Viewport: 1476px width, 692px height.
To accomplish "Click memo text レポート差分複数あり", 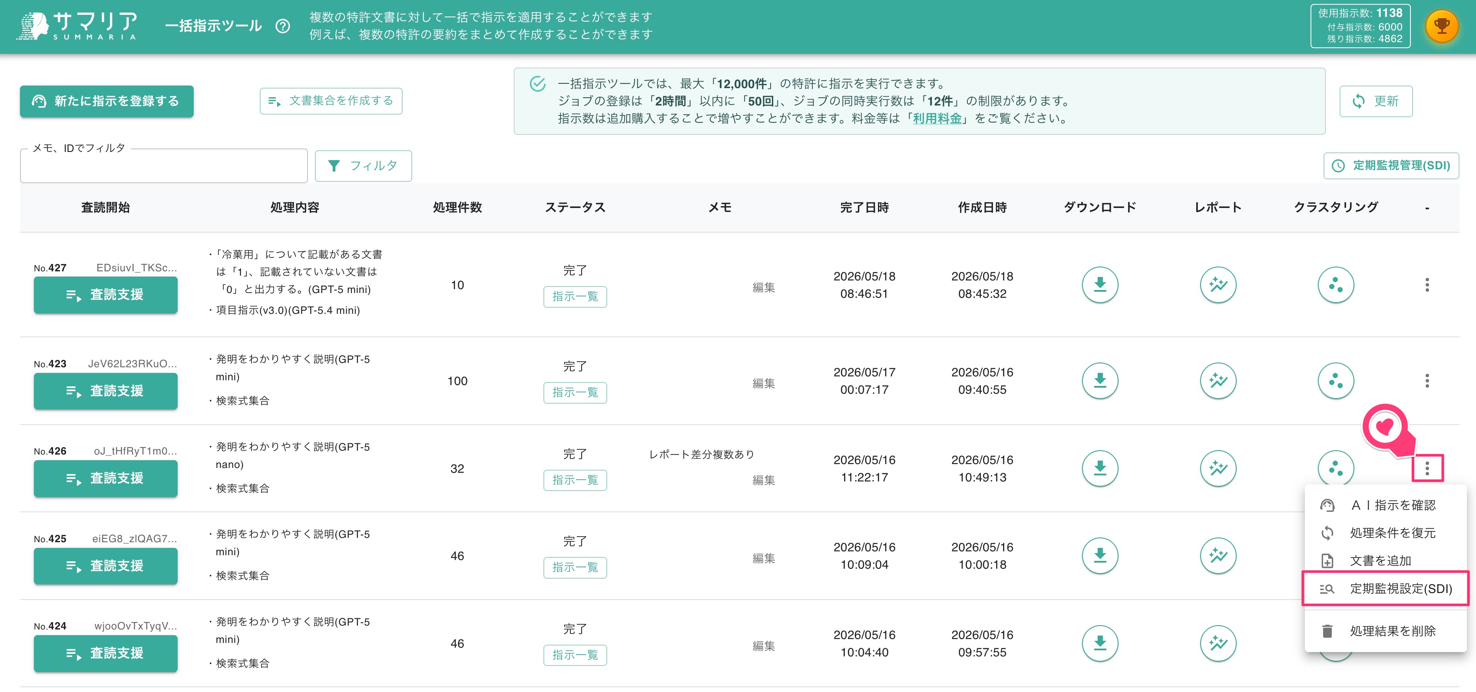I will click(702, 454).
